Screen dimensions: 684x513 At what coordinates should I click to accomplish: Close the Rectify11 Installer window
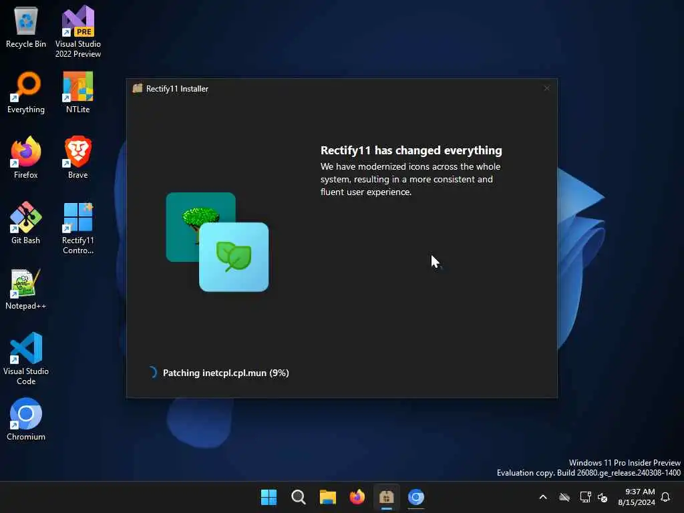547,89
